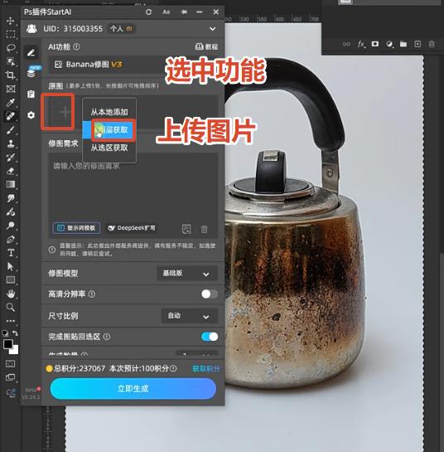Select the Gradient tool
The height and width of the screenshot is (452, 444).
tap(11, 184)
